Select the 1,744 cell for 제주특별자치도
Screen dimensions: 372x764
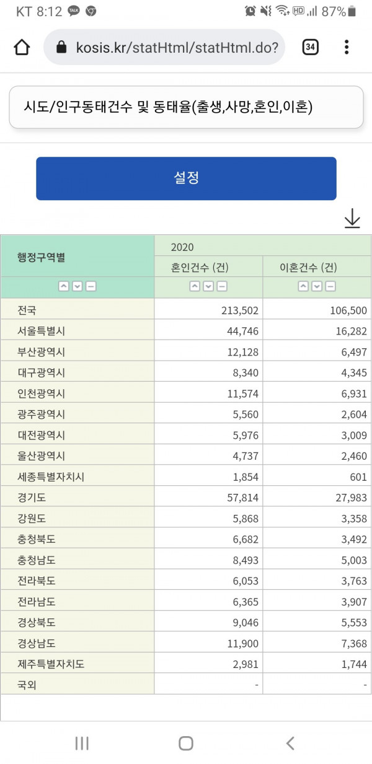click(317, 664)
